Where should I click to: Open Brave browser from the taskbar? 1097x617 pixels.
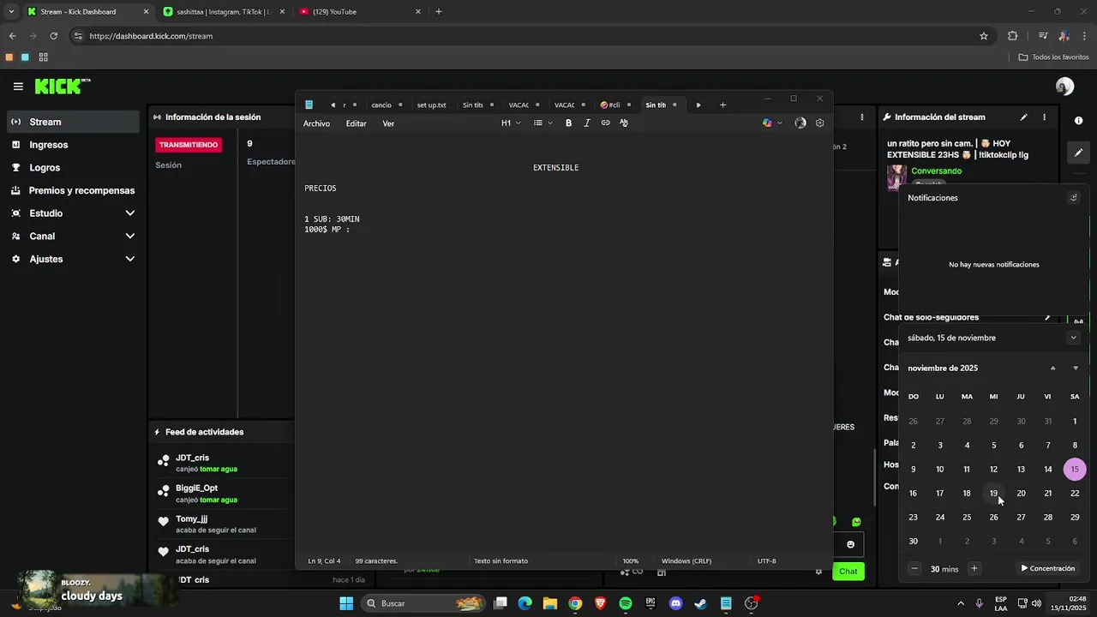[x=600, y=603]
